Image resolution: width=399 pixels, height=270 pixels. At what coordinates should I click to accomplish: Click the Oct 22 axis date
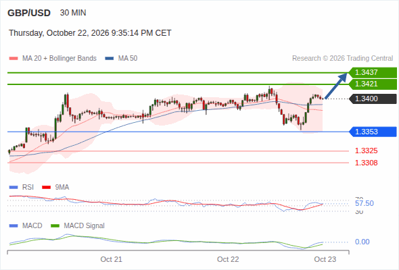pyautogui.click(x=228, y=259)
